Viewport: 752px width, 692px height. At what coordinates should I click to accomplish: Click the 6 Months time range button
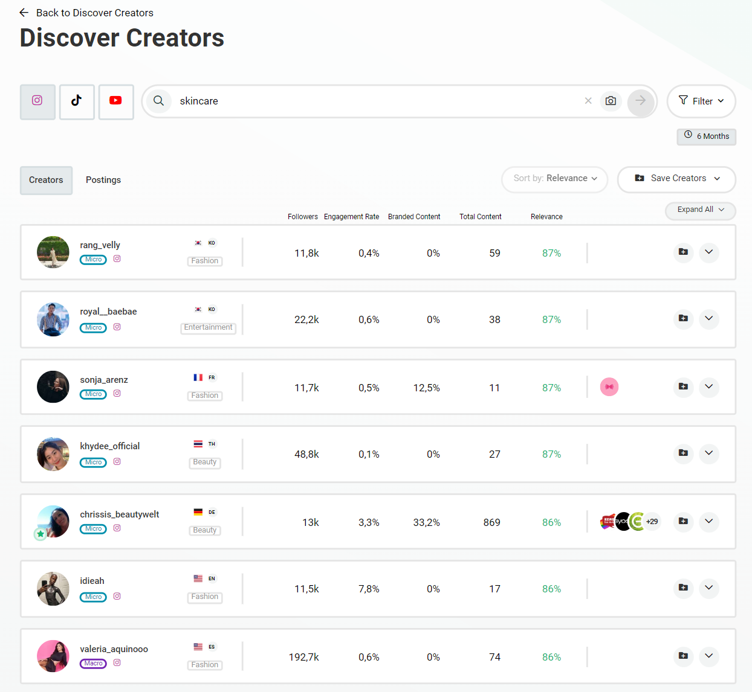coord(706,136)
